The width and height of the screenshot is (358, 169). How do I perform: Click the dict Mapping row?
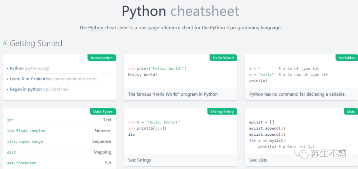(59, 152)
